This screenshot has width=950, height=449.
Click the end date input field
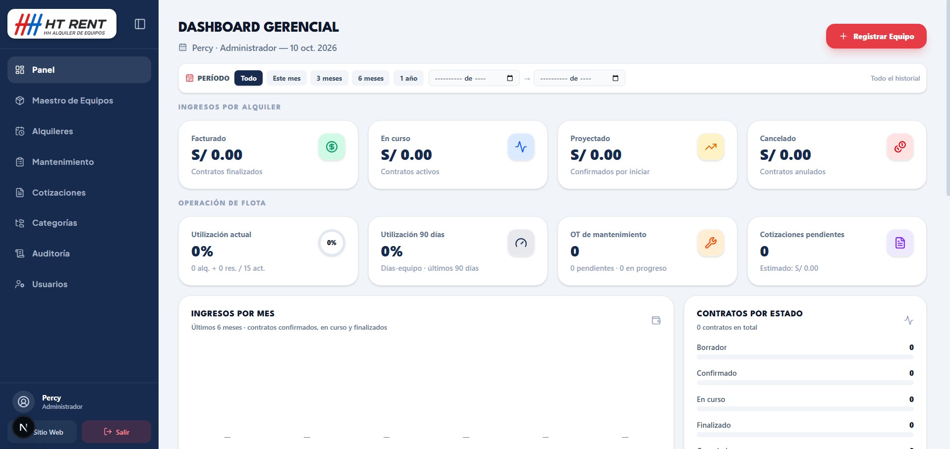(x=579, y=78)
